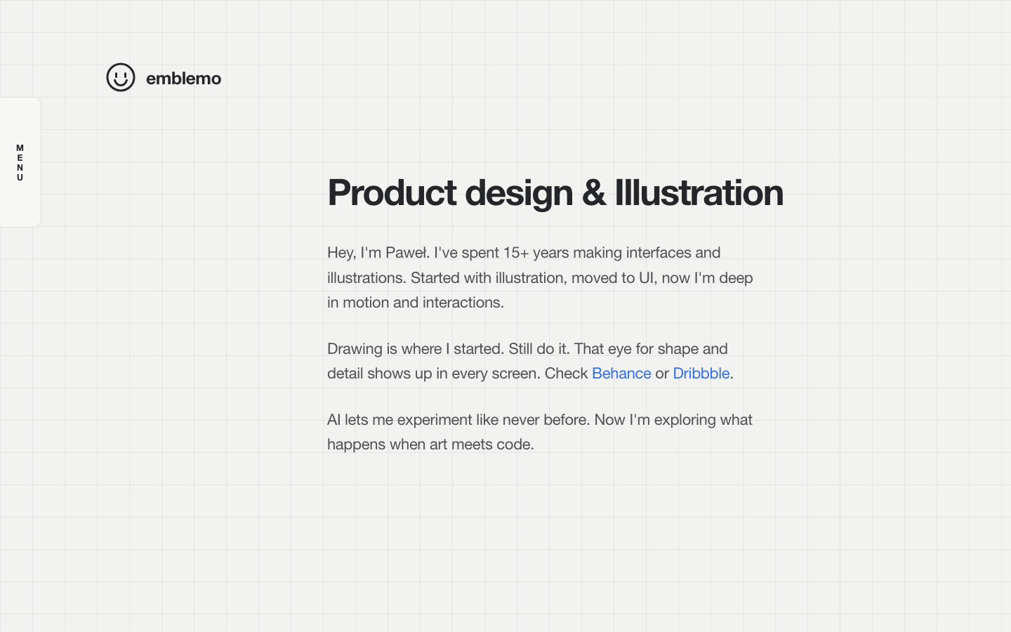Click the smiley face logo icon
This screenshot has width=1011, height=632.
pyautogui.click(x=121, y=77)
